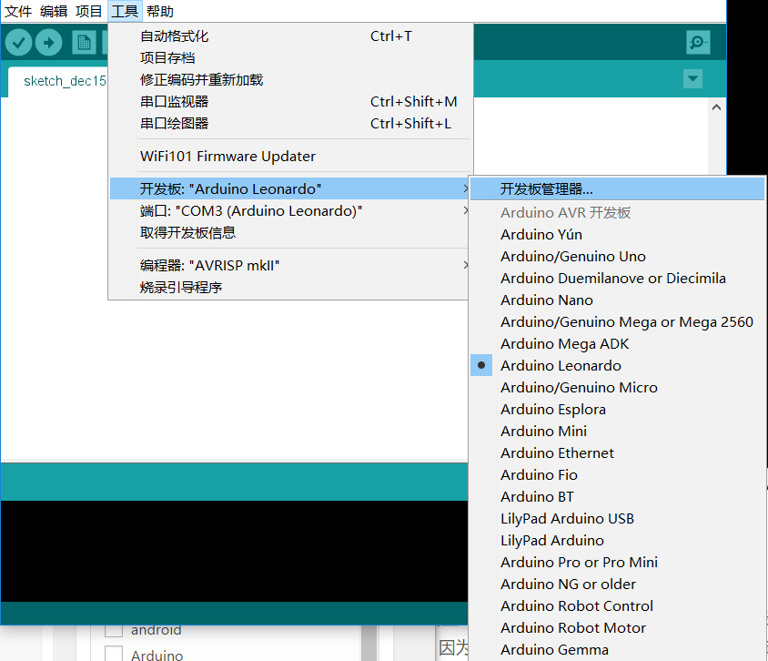This screenshot has width=768, height=661.
Task: Open 串口绘图器 from the tools menu
Action: [x=290, y=124]
